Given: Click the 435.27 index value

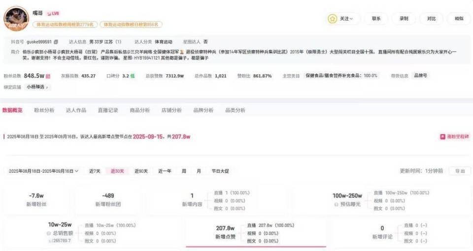Looking at the screenshot, I should click(88, 76).
